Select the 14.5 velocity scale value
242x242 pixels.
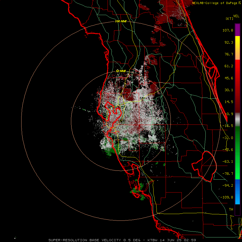coord(229,102)
